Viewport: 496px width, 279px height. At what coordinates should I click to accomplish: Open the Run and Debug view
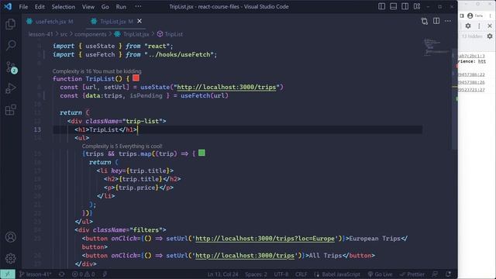tap(10, 88)
